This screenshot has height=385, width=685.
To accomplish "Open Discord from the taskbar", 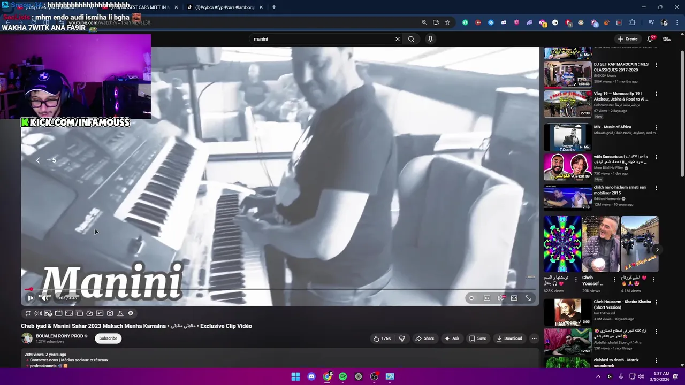I will [311, 376].
